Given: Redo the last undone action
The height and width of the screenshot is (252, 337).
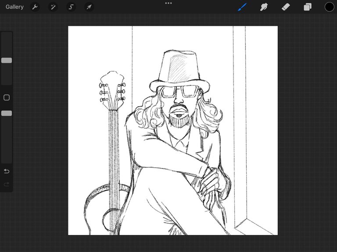Looking at the screenshot, I should (x=7, y=184).
